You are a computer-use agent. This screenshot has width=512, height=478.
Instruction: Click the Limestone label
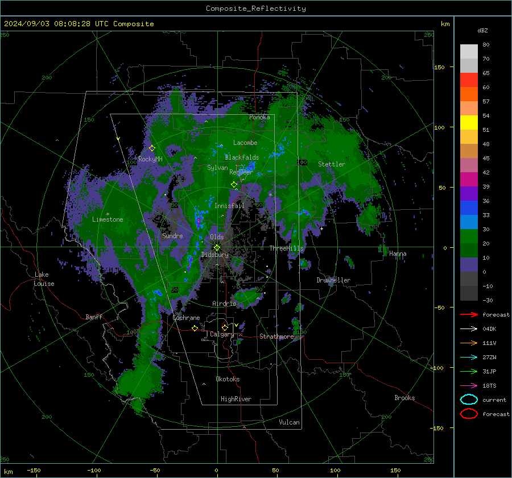click(x=108, y=219)
